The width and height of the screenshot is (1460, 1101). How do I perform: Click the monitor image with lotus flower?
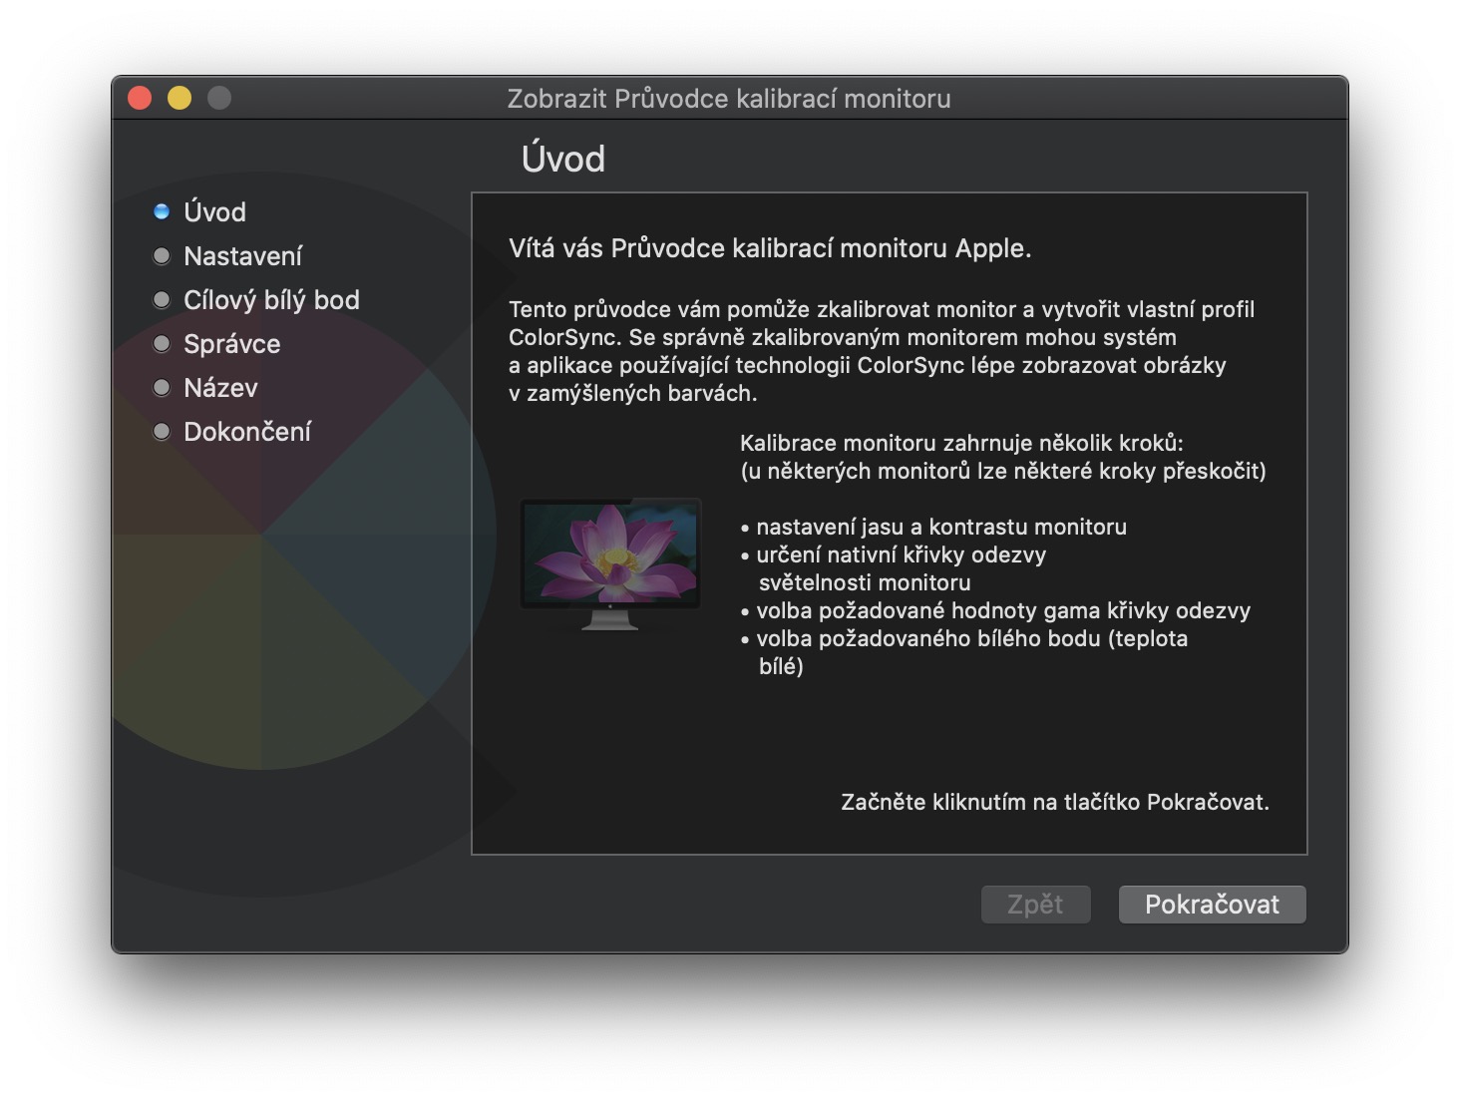tap(610, 564)
